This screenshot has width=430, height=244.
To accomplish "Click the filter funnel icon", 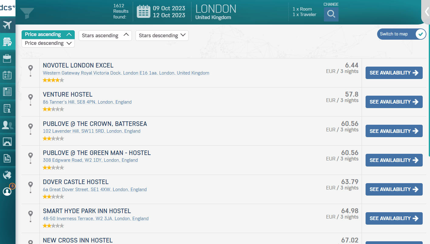I will tap(27, 13).
